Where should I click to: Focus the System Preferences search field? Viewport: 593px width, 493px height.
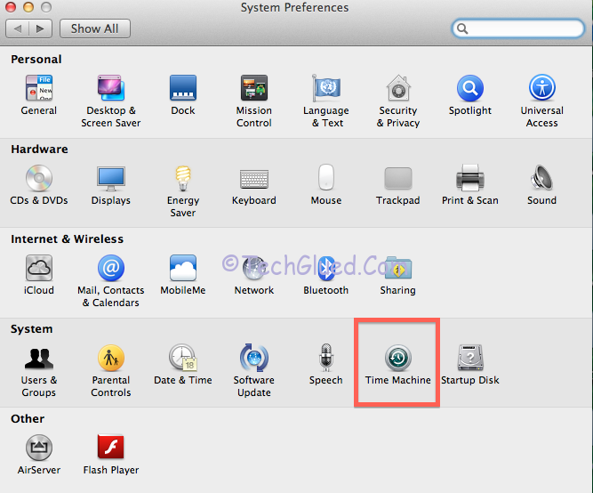pyautogui.click(x=518, y=28)
